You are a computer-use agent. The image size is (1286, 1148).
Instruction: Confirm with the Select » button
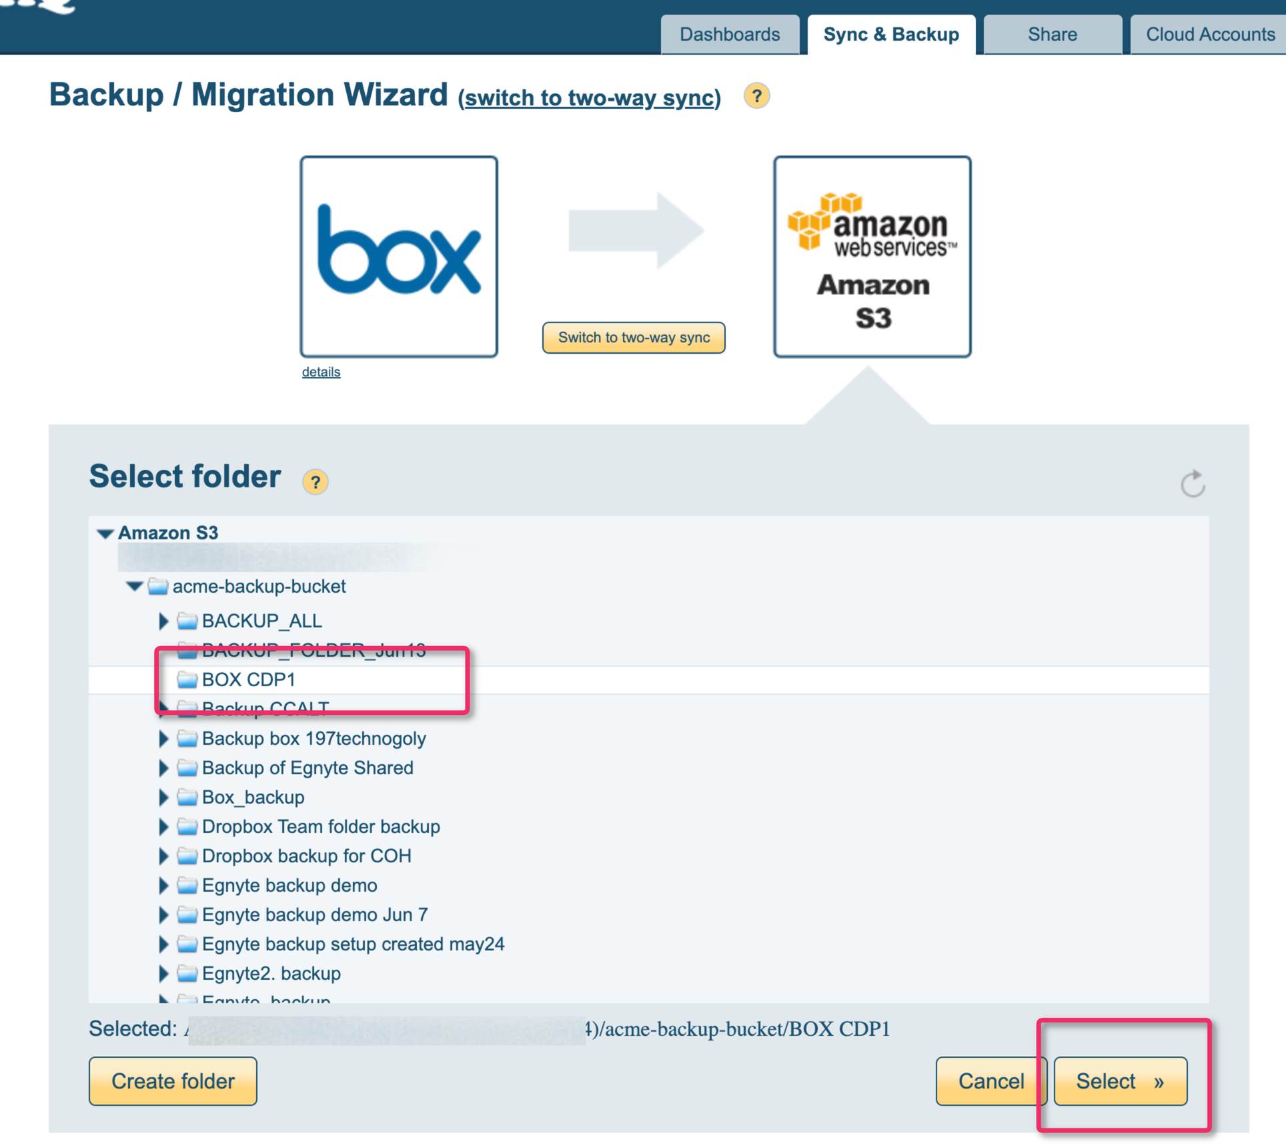coord(1121,1081)
